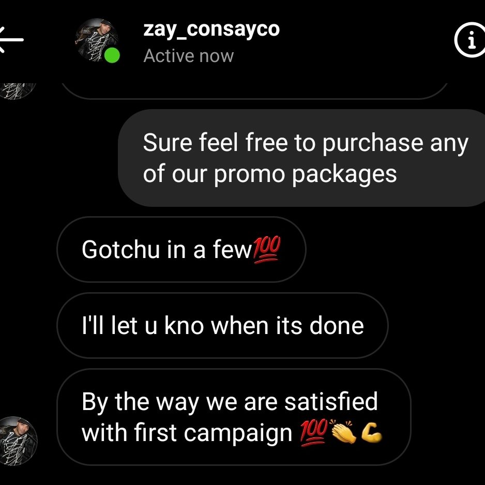Select the 'I'll let u kno when its done' bubble
The height and width of the screenshot is (485, 485).
(x=222, y=325)
